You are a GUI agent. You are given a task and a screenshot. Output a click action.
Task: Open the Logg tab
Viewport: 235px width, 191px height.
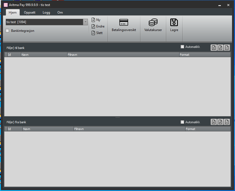click(46, 13)
